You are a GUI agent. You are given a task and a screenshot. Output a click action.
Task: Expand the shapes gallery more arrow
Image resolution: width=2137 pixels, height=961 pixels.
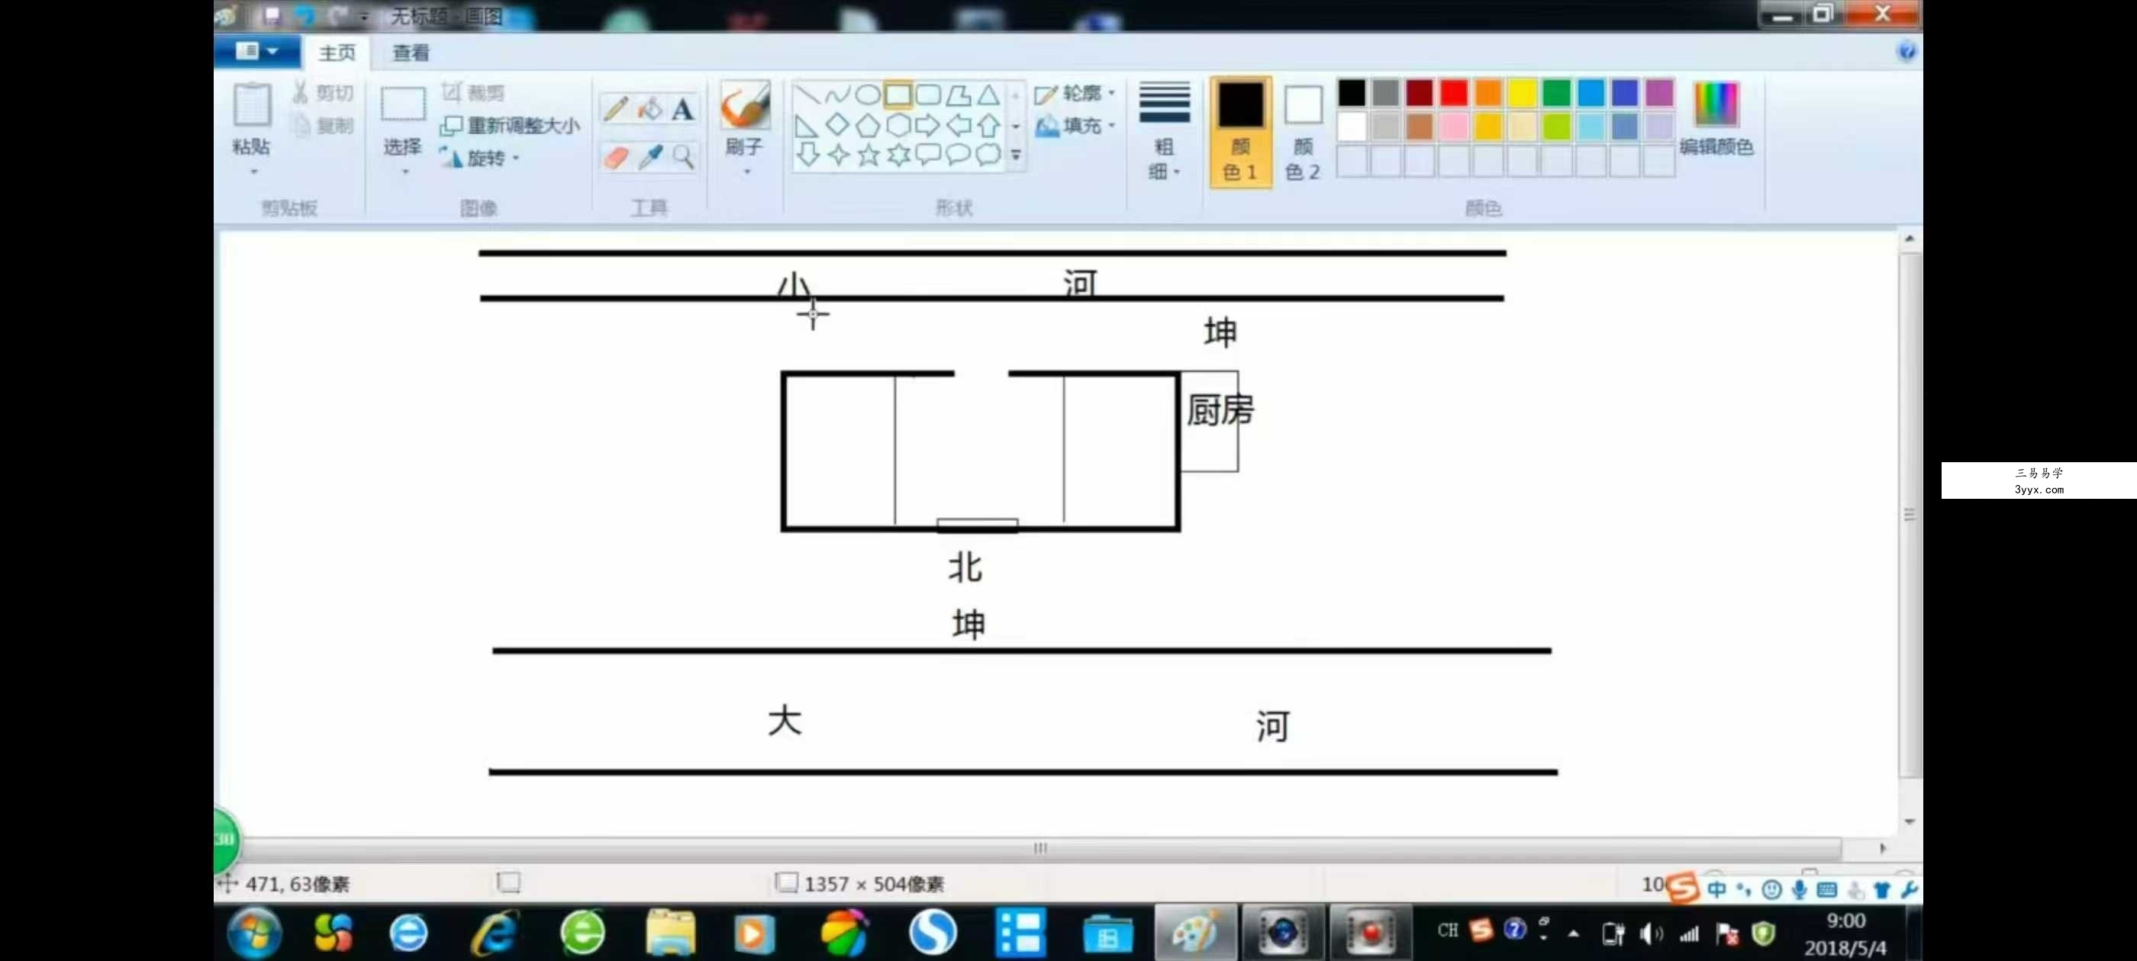click(x=1015, y=155)
